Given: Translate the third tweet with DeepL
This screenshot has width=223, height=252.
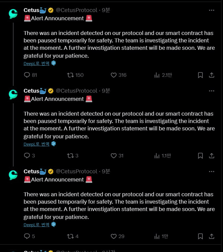Looking at the screenshot, I should (x=36, y=225).
